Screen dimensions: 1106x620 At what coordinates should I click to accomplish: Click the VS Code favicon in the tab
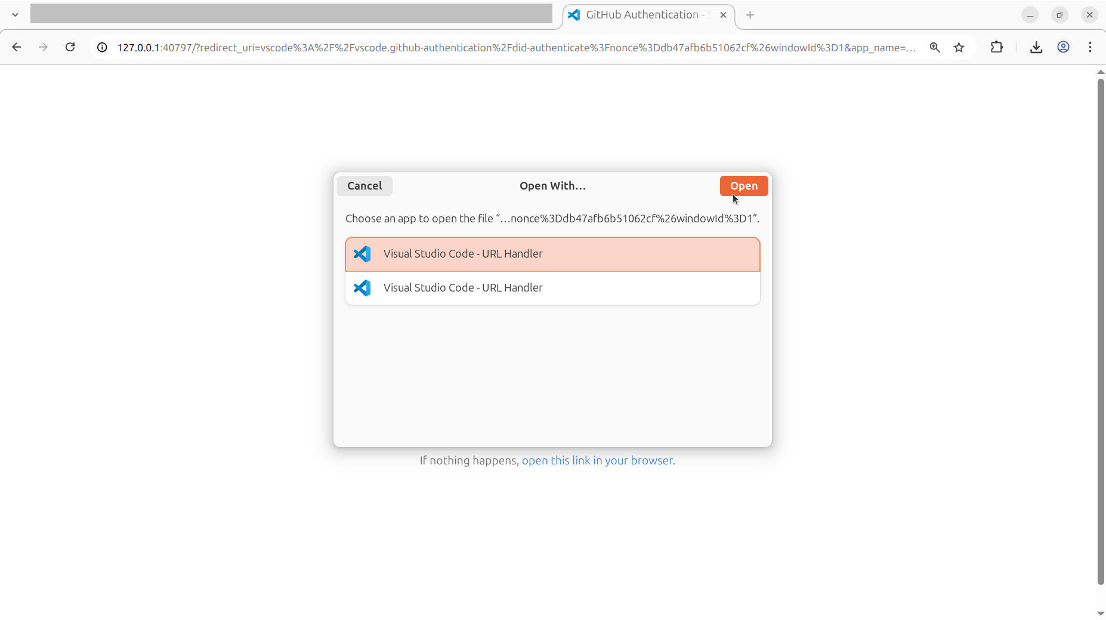coord(574,15)
